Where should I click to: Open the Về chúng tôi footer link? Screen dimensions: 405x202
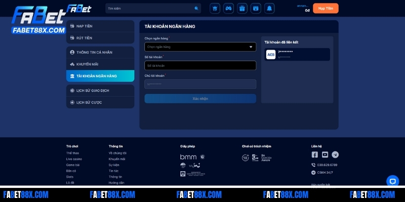point(117,153)
